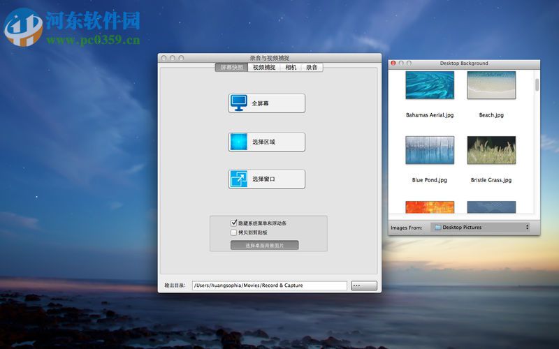Click 选择桌面背景图片 button
Image resolution: width=559 pixels, height=349 pixels.
[265, 246]
